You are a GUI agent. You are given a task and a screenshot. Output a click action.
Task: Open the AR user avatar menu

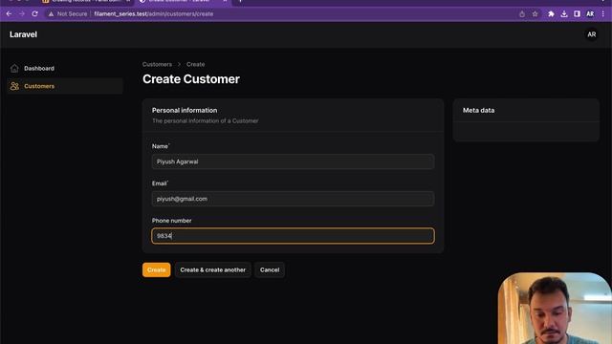tap(592, 34)
